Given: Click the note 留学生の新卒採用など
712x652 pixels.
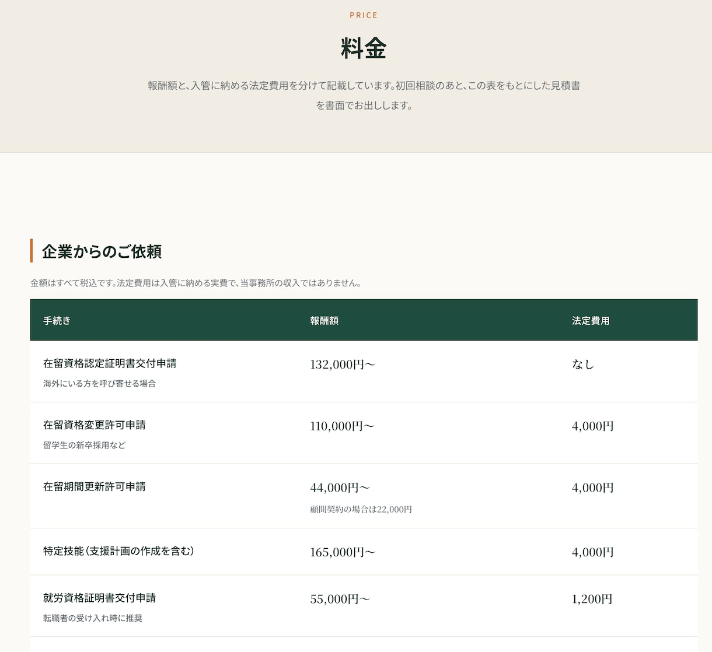Looking at the screenshot, I should pyautogui.click(x=84, y=445).
